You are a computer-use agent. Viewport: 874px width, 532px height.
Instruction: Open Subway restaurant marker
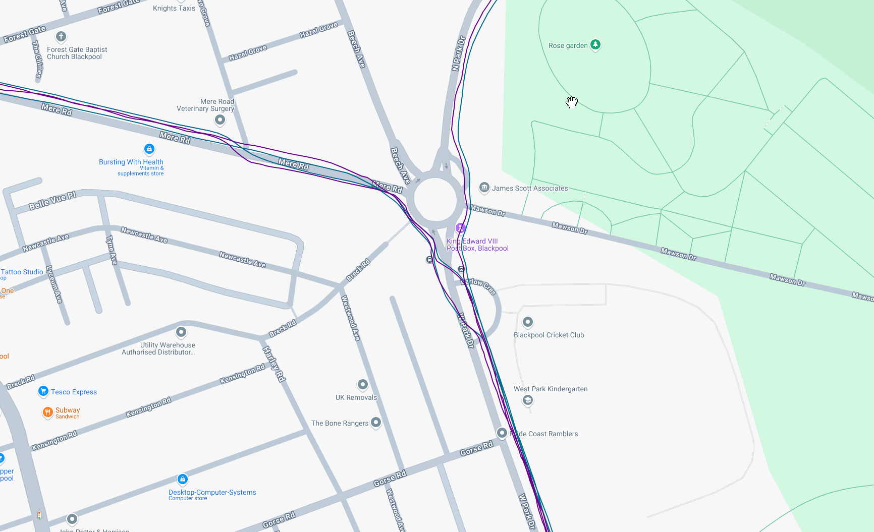(47, 412)
